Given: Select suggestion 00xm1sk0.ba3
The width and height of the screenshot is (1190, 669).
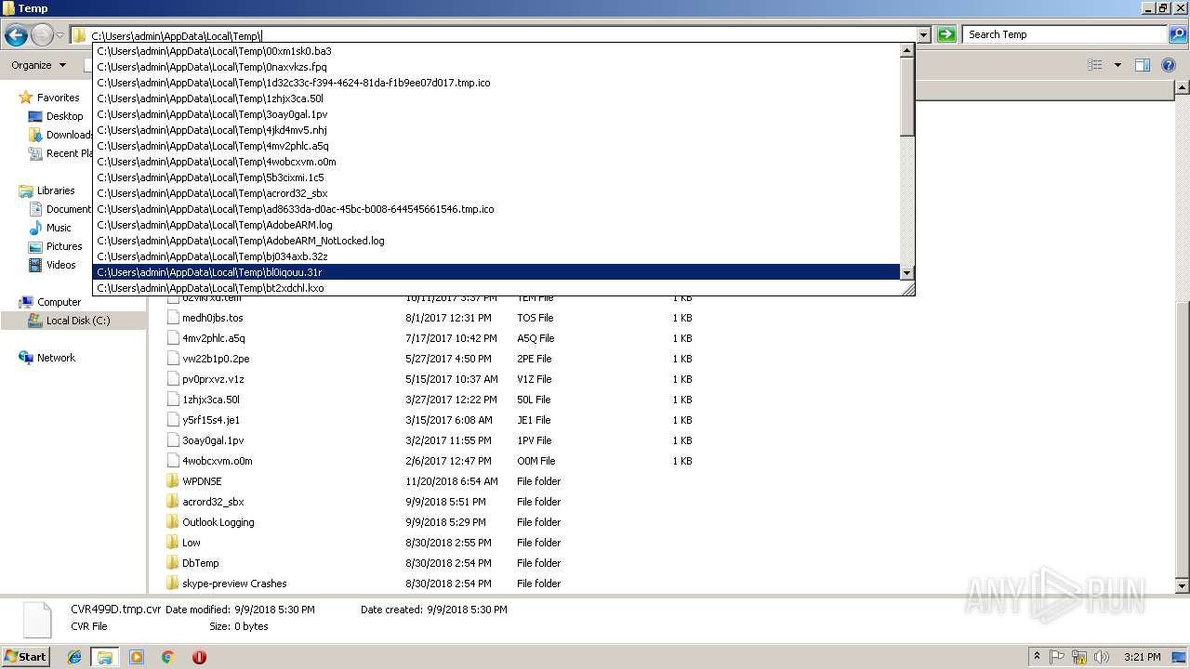Looking at the screenshot, I should 496,51.
